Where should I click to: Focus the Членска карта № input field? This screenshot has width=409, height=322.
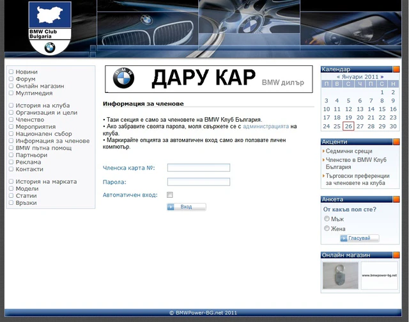[x=199, y=168]
